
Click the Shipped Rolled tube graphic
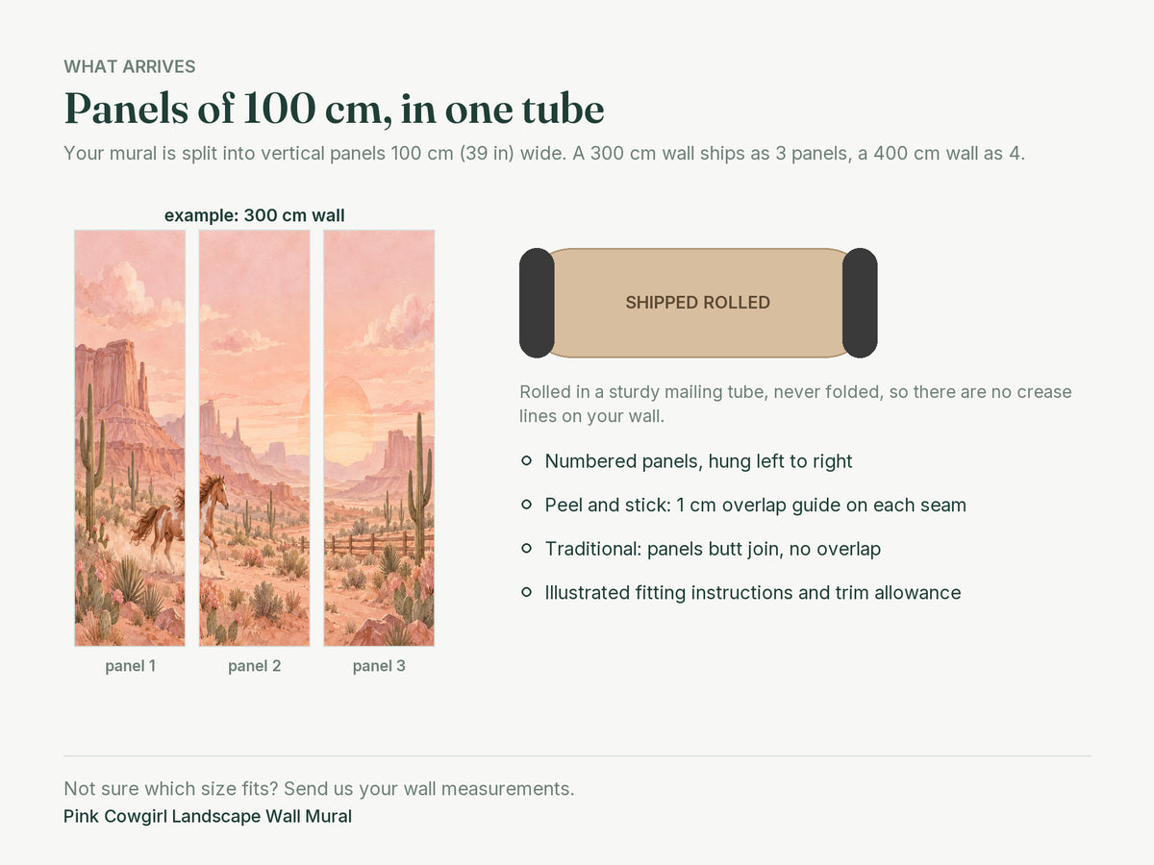point(698,303)
